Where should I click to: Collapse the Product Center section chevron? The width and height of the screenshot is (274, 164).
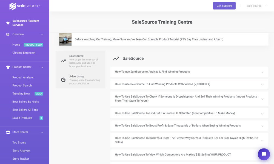click(x=42, y=68)
